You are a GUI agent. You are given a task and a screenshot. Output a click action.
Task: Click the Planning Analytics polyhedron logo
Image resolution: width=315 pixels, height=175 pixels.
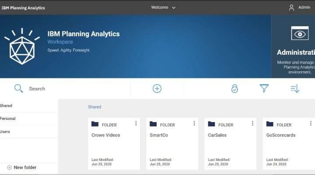click(22, 47)
